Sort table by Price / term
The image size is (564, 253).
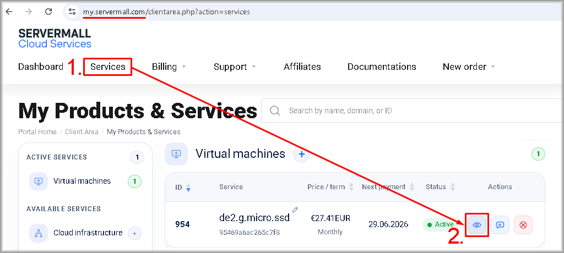click(x=330, y=187)
